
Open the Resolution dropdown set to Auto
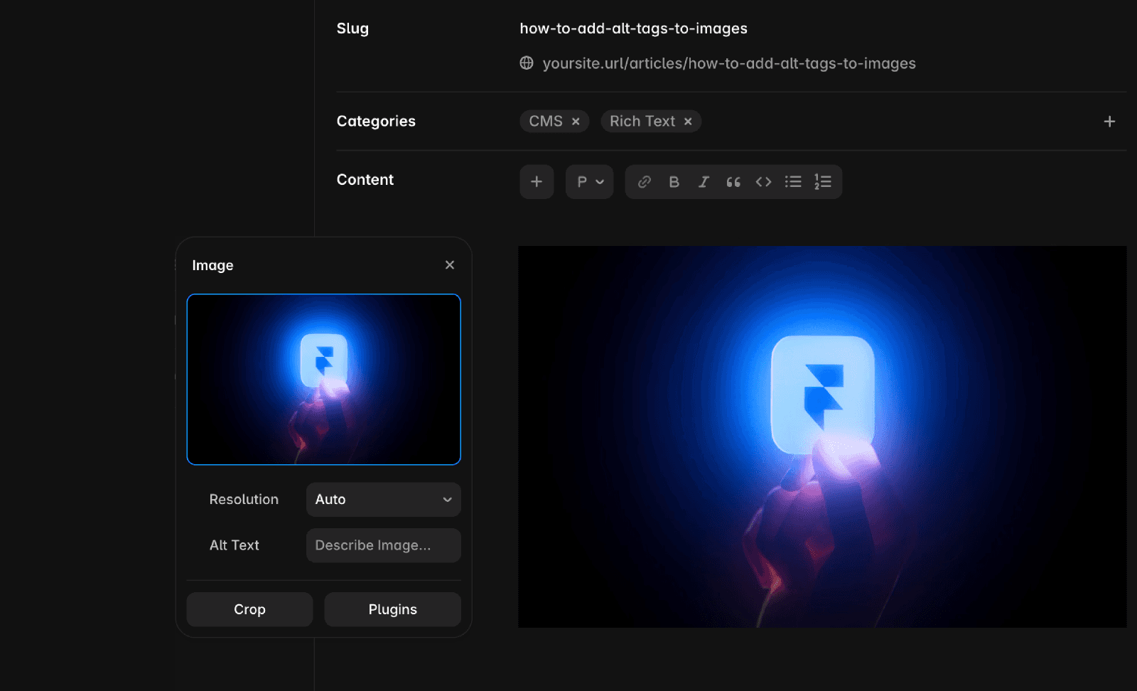click(x=384, y=500)
